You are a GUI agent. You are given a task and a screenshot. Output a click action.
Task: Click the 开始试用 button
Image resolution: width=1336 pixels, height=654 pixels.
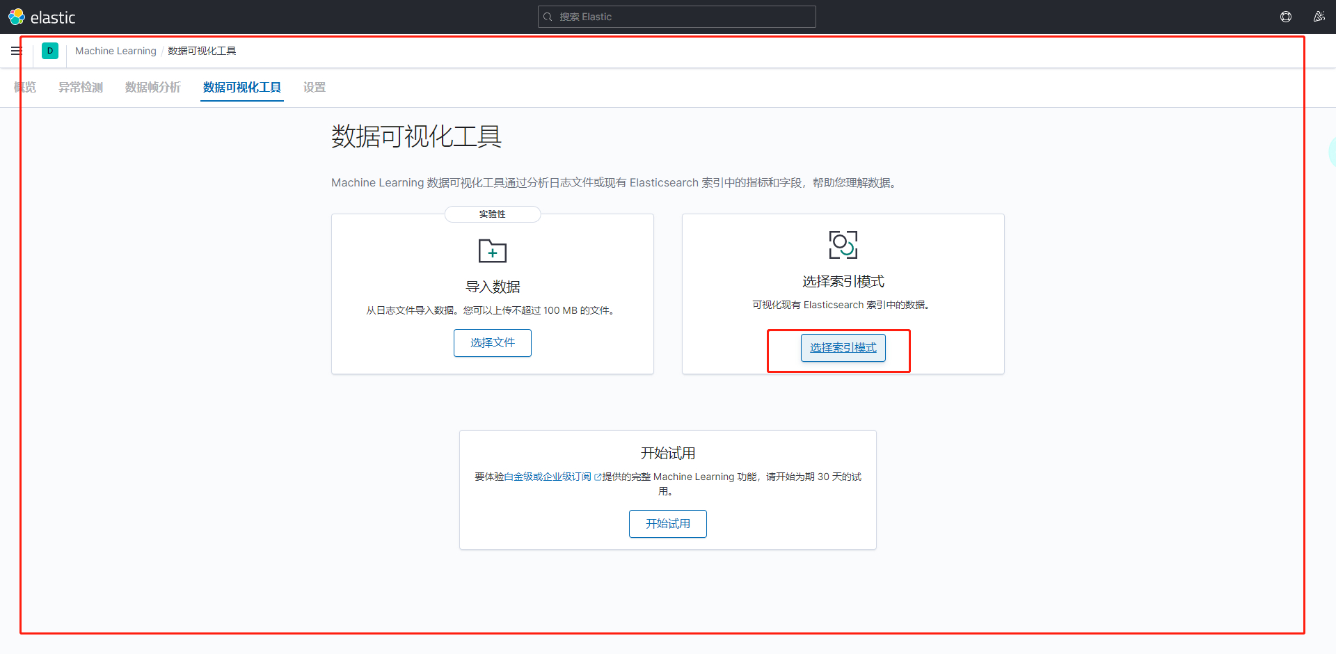668,524
